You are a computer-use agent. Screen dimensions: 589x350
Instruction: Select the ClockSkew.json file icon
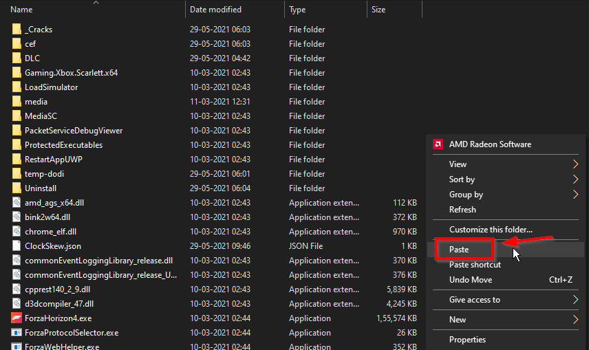click(17, 246)
